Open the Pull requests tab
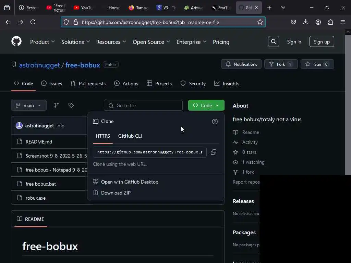This screenshot has width=351, height=263. pos(88,84)
